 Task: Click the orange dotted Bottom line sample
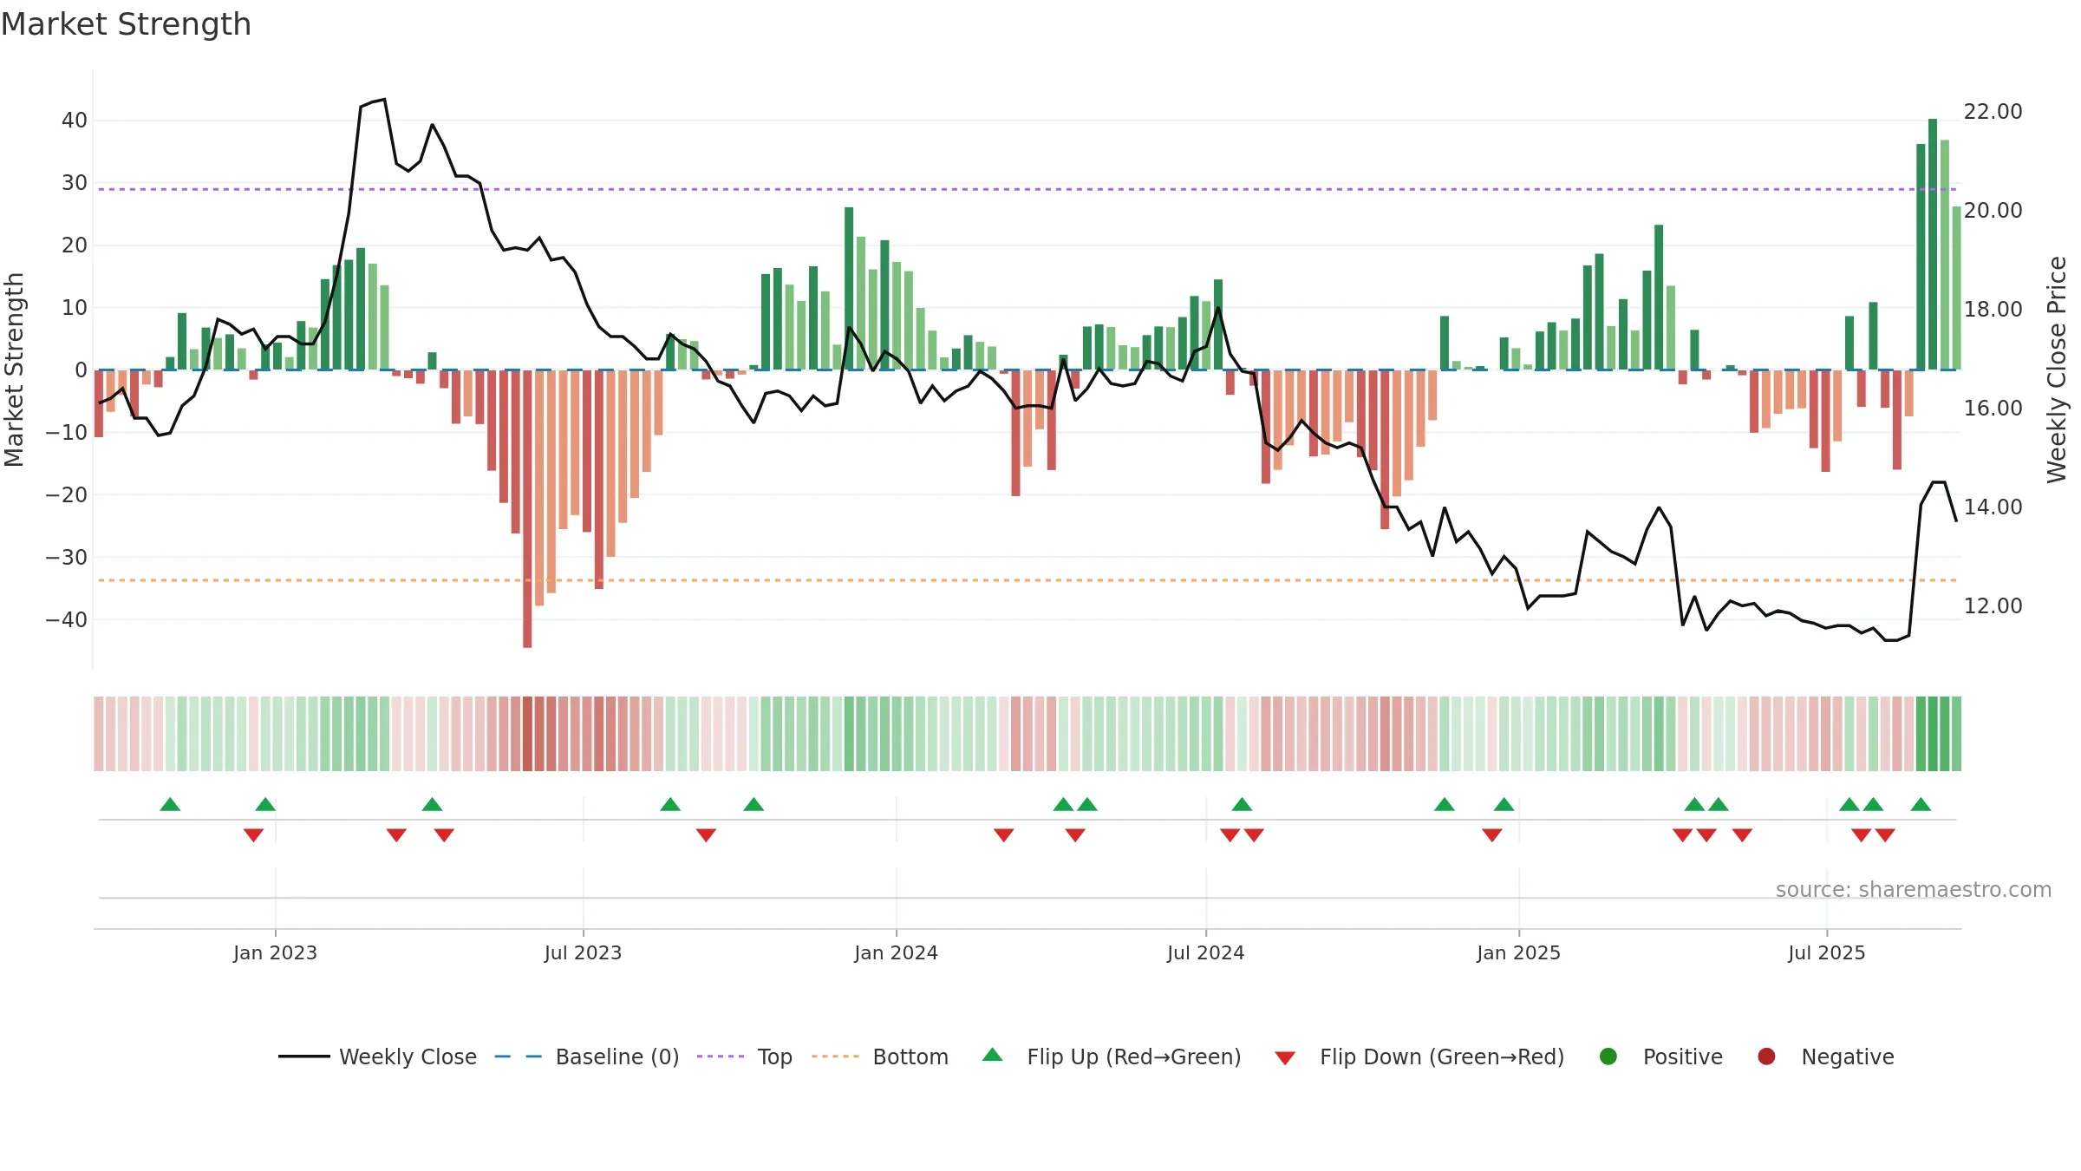coord(835,1057)
